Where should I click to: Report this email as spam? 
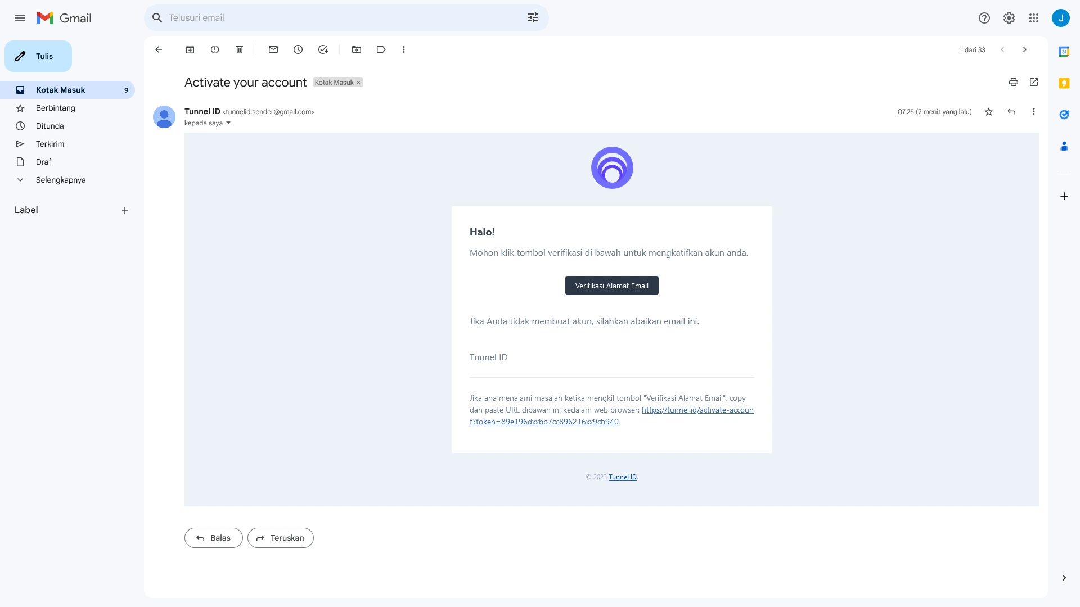click(x=215, y=49)
